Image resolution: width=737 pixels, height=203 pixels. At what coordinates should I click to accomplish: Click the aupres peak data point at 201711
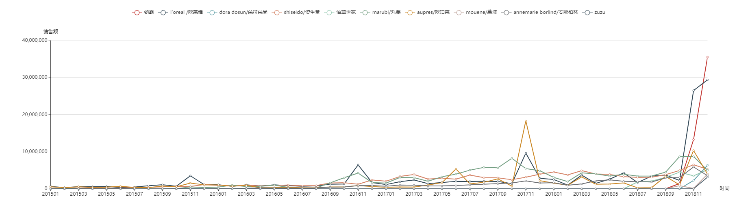coord(526,121)
